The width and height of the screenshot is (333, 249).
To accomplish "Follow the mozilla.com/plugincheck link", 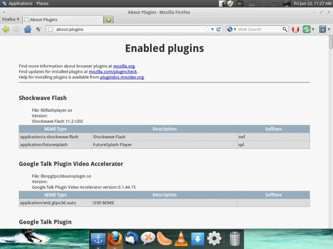I will coord(113,71).
